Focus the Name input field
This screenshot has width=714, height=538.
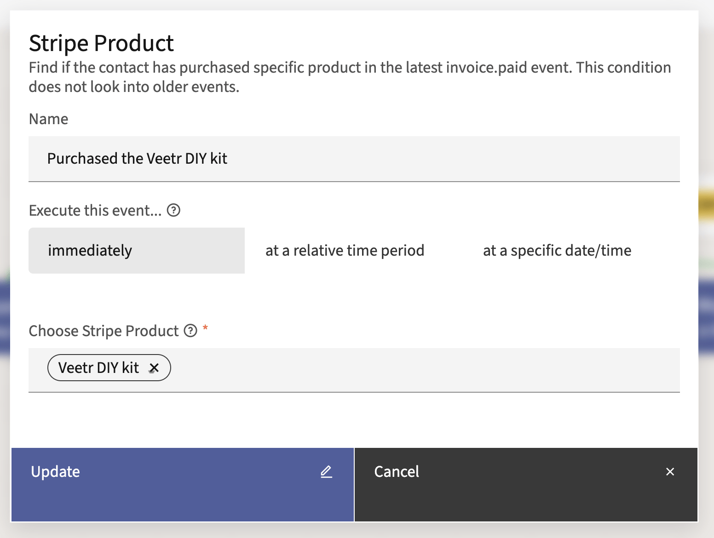click(354, 159)
